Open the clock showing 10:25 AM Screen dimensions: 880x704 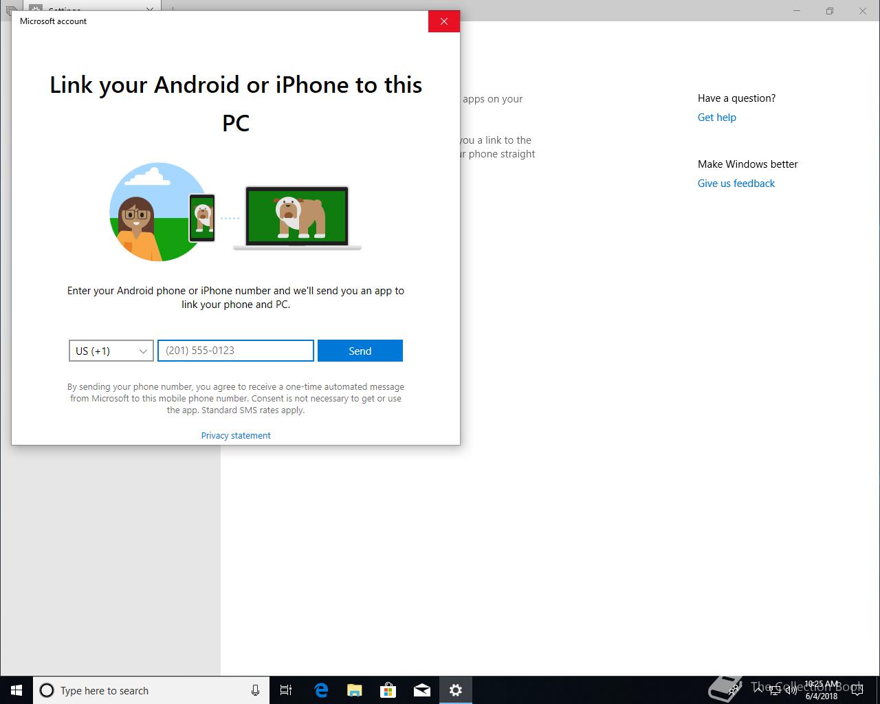[822, 690]
